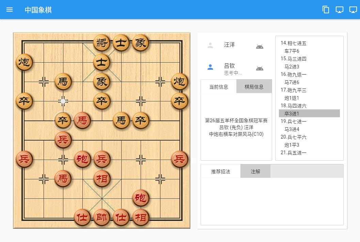This screenshot has height=242, width=360.
Task: Click the player name 汪洋
Action: pyautogui.click(x=229, y=45)
